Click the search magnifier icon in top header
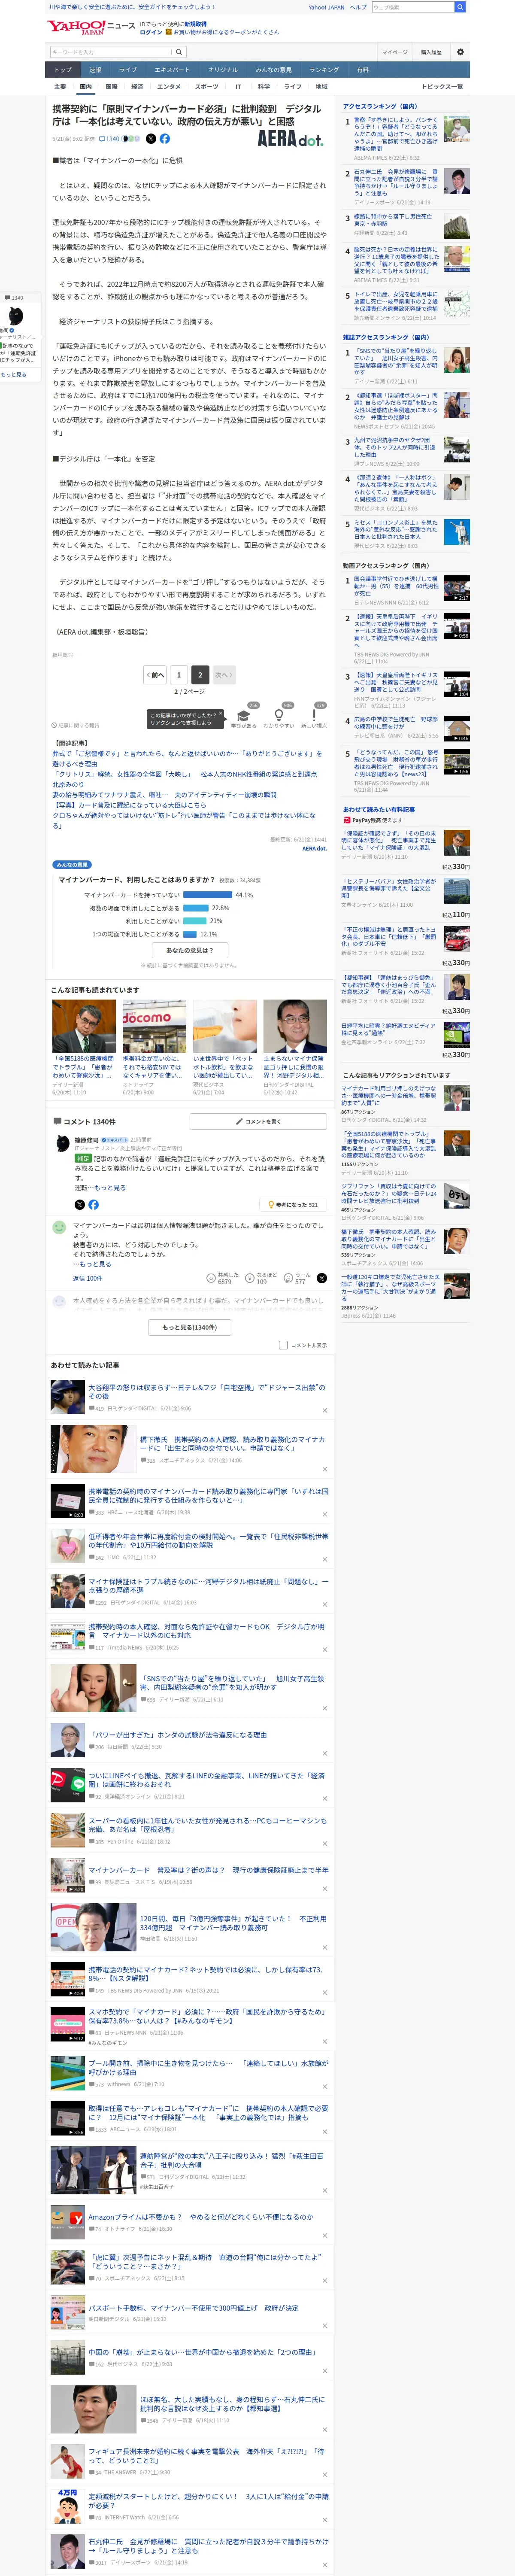 point(460,7)
